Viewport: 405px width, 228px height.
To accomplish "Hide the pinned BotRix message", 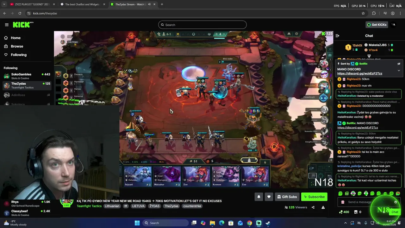I will pyautogui.click(x=399, y=64).
